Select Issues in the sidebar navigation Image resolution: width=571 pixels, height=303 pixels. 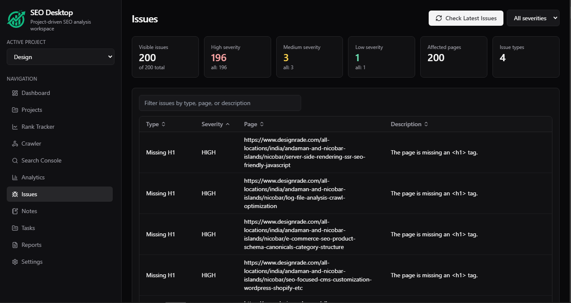point(60,194)
